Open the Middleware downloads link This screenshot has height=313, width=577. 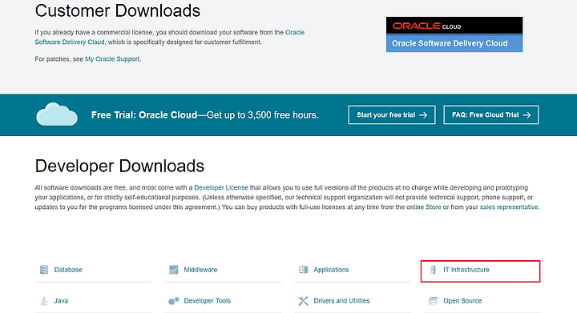(x=200, y=270)
